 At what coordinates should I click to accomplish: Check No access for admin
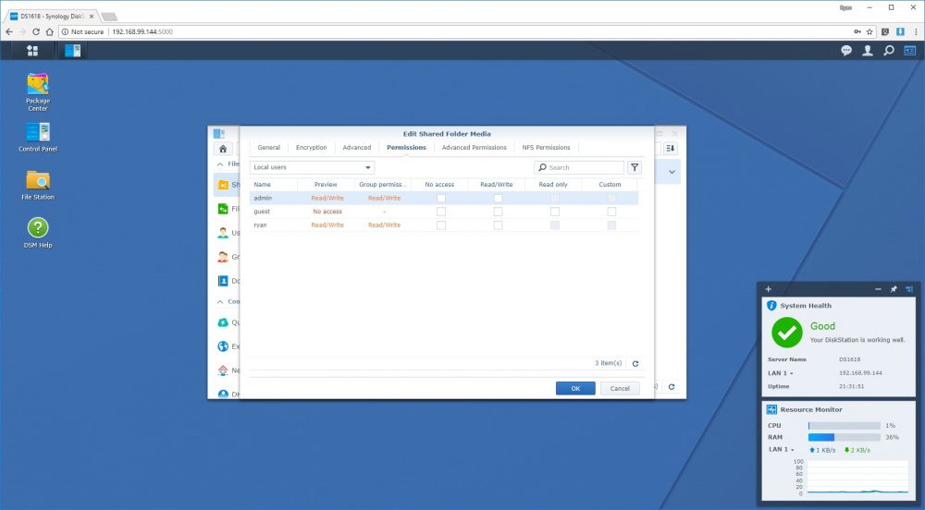coord(440,199)
